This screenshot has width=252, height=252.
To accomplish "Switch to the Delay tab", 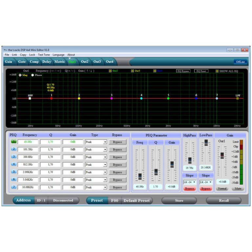I will click(47, 62).
